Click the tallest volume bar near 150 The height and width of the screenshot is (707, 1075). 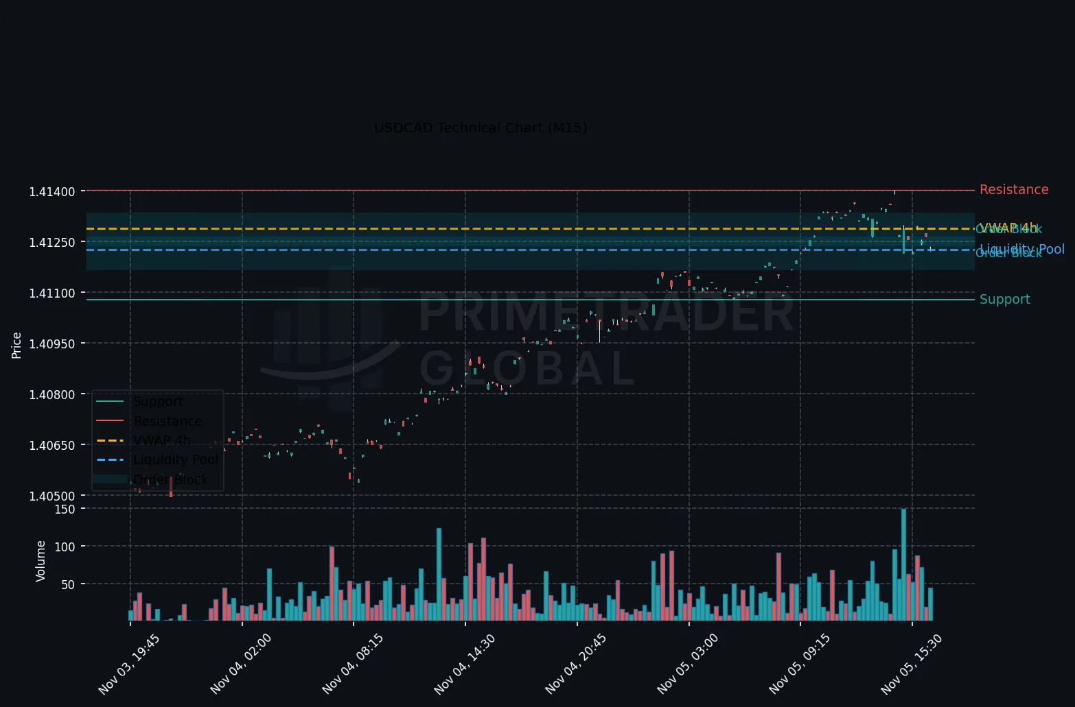tap(903, 565)
